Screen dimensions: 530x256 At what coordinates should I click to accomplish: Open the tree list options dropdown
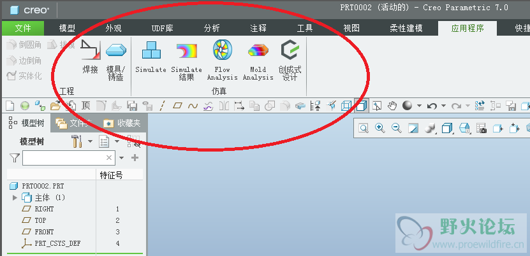[x=117, y=141]
